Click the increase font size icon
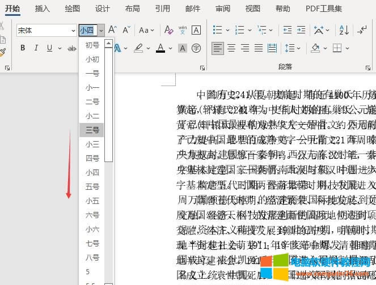 point(112,30)
